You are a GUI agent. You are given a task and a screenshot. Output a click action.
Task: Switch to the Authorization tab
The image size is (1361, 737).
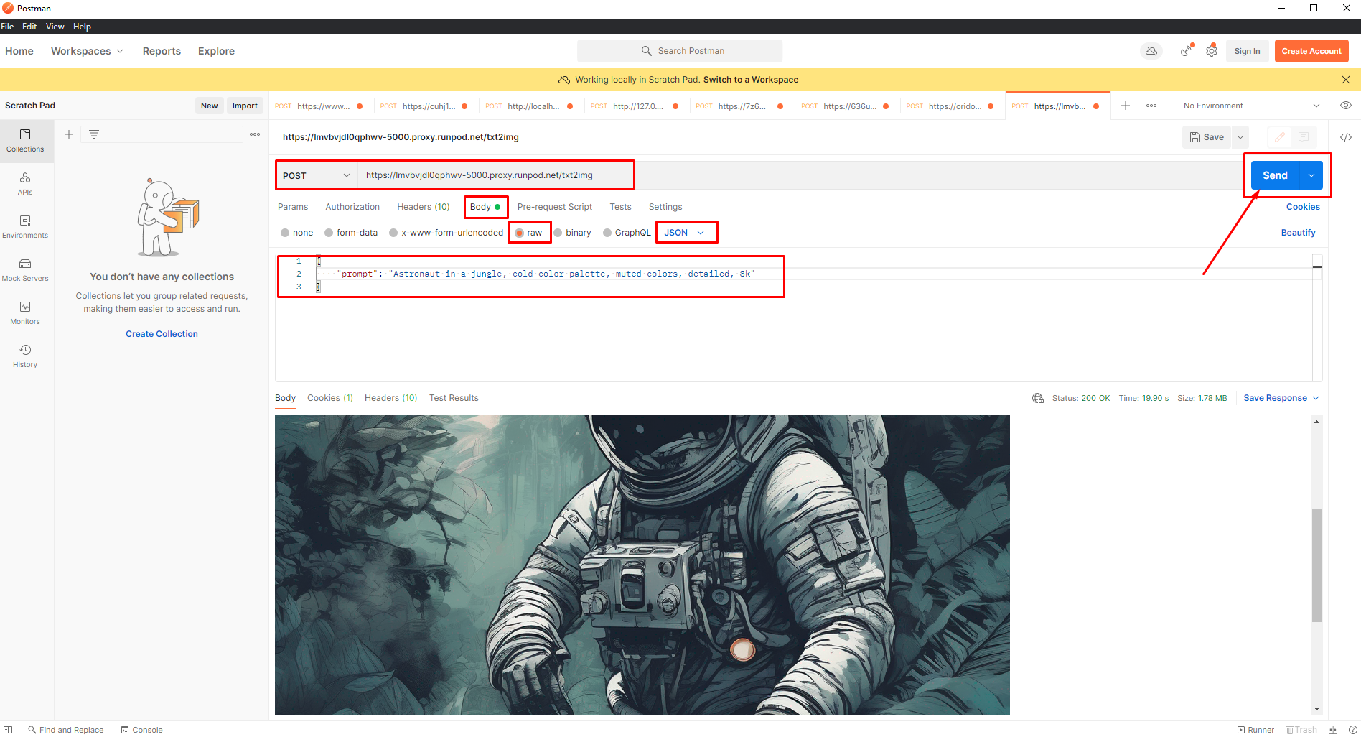pos(352,207)
